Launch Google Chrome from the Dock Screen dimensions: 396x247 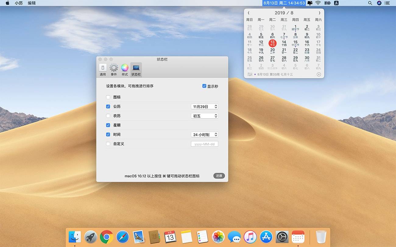click(x=107, y=237)
